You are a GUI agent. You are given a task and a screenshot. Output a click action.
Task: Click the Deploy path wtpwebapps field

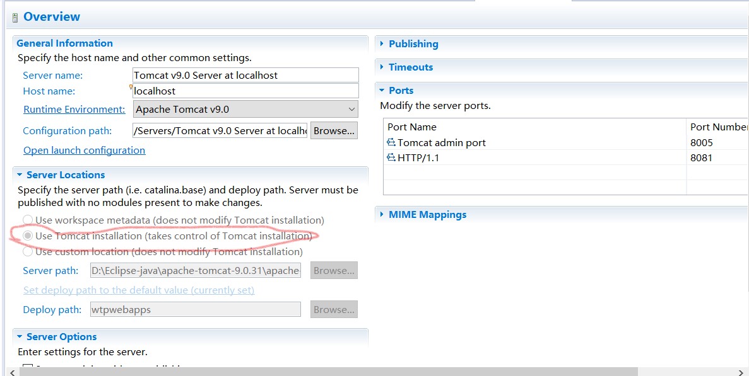tap(196, 310)
